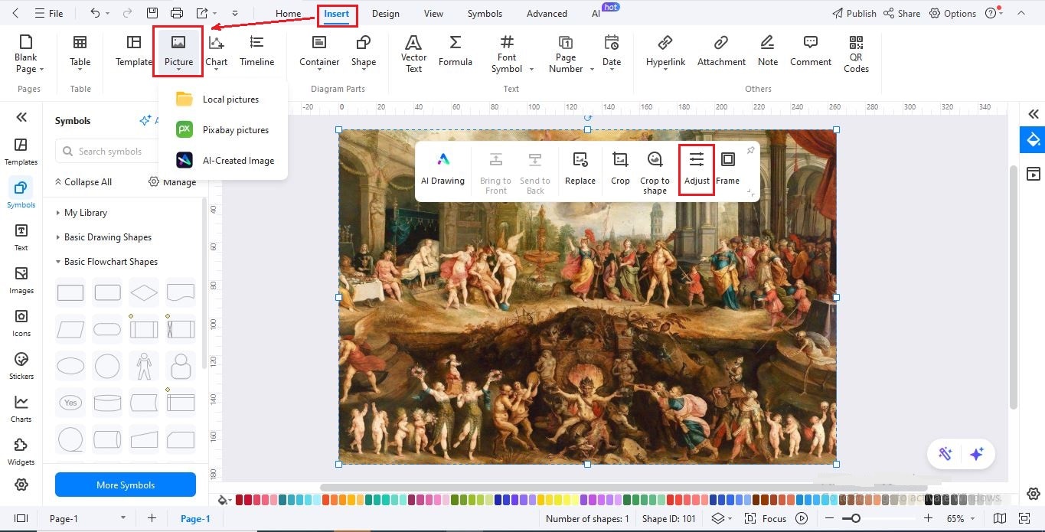Open the Images sidebar panel
1045x532 pixels.
pos(21,280)
